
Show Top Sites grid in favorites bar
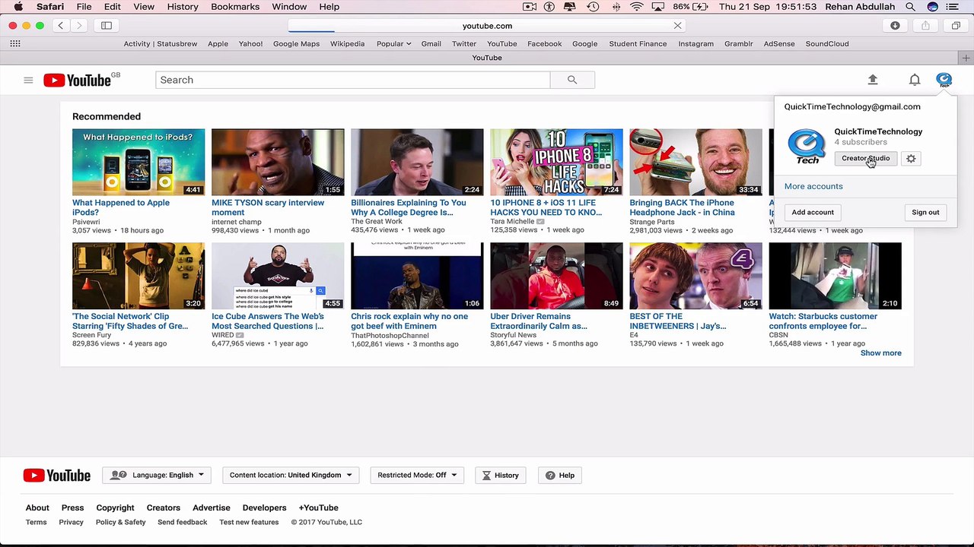(x=15, y=44)
